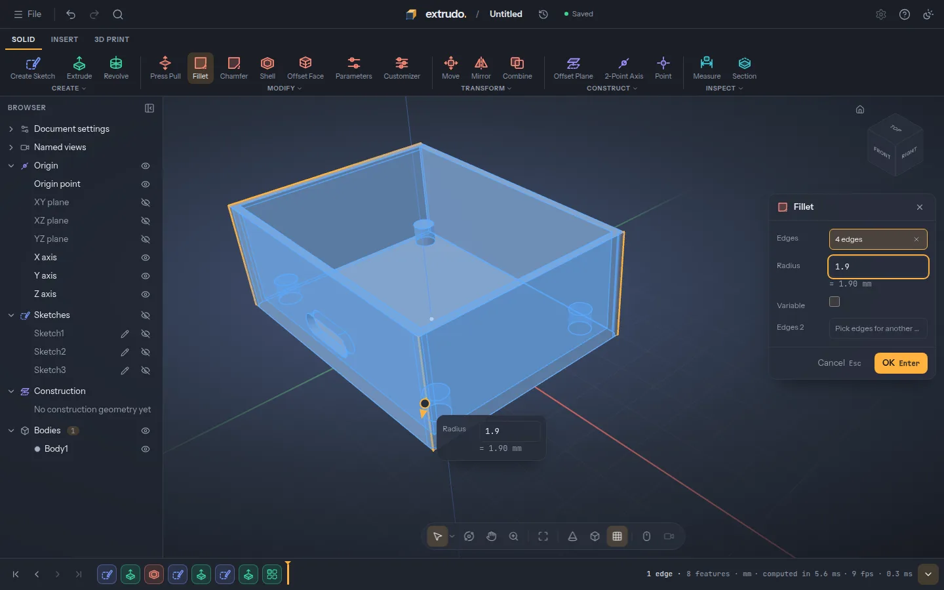
Task: Select the SOLID tab
Action: pyautogui.click(x=23, y=39)
